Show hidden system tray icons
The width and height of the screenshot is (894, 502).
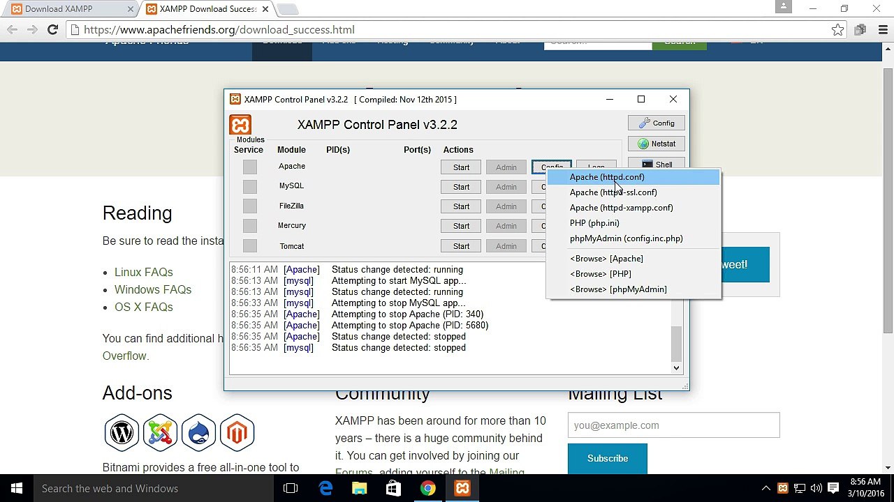click(766, 488)
